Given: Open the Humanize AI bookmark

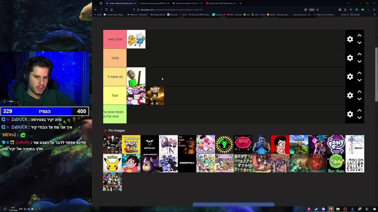Looking at the screenshot, I should (x=219, y=15).
